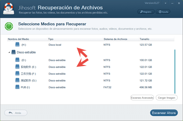Select the 系统软件 (E:) drive icon
Viewport: 183px width, 121px height.
pyautogui.click(x=17, y=67)
